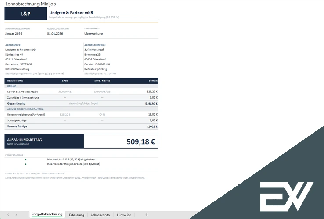The height and width of the screenshot is (219, 324).
Task: Click the 31.01.2026 payout date cell
Action: click(x=55, y=33)
